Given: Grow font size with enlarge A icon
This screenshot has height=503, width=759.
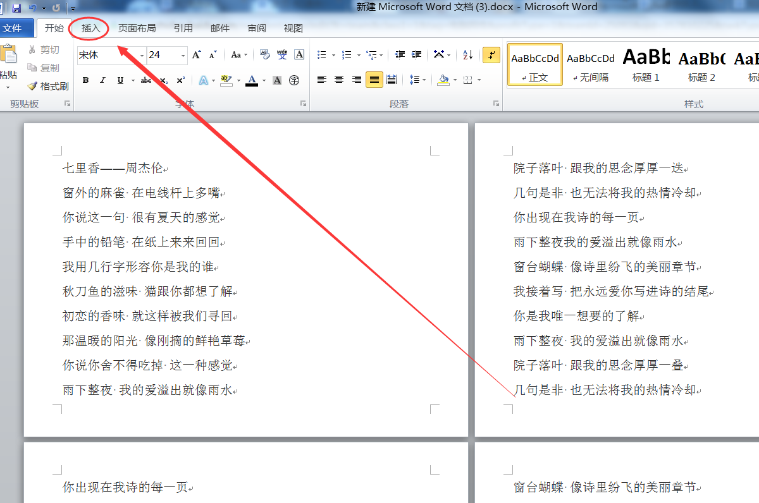Looking at the screenshot, I should (x=197, y=55).
